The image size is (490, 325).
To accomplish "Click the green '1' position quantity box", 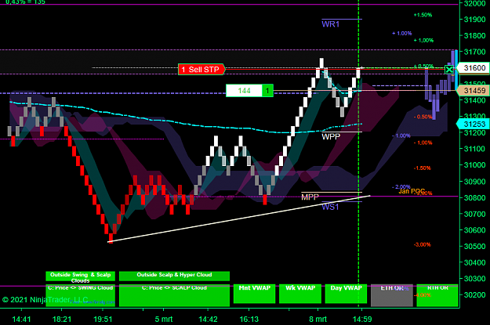I will [x=267, y=91].
